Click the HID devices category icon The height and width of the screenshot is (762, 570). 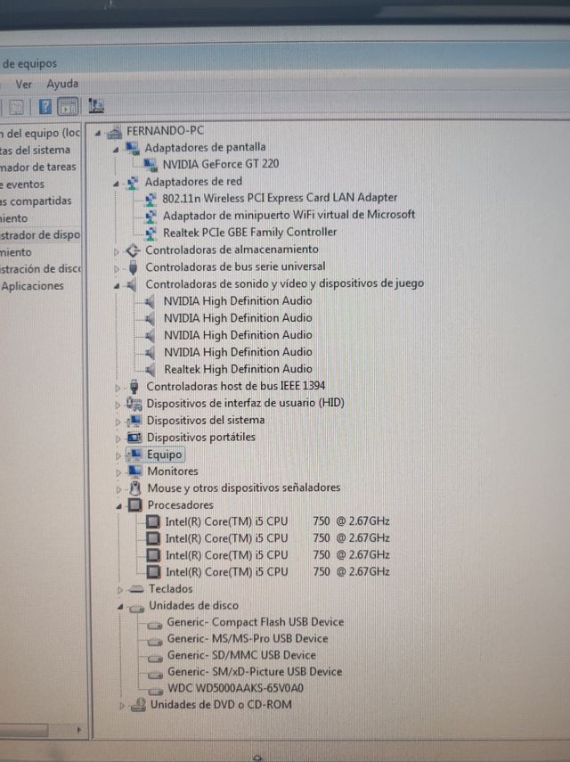134,404
